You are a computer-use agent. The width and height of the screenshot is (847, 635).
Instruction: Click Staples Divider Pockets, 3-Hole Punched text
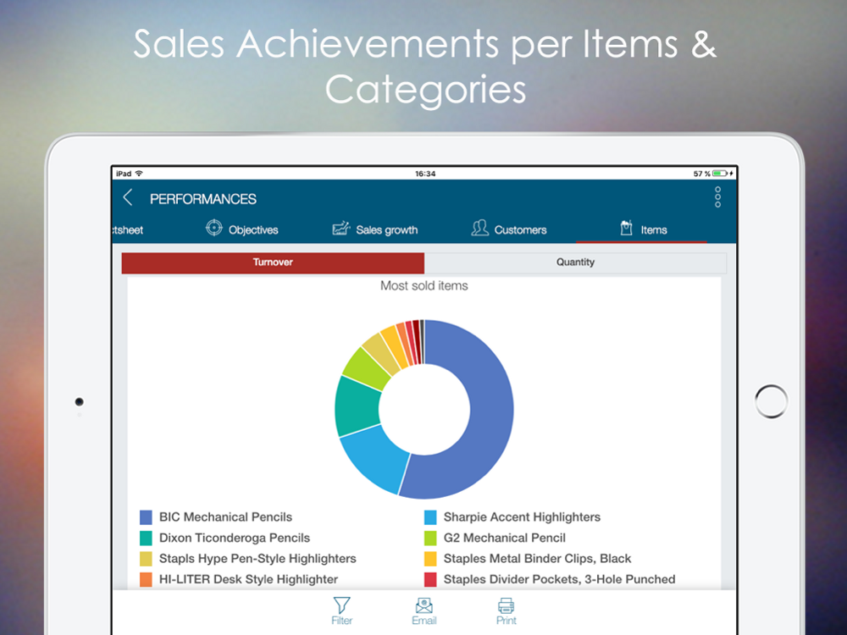coord(560,579)
